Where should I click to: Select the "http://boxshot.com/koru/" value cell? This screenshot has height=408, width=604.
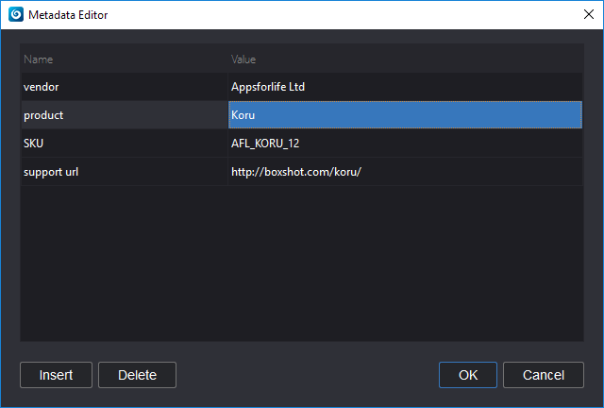pos(405,172)
